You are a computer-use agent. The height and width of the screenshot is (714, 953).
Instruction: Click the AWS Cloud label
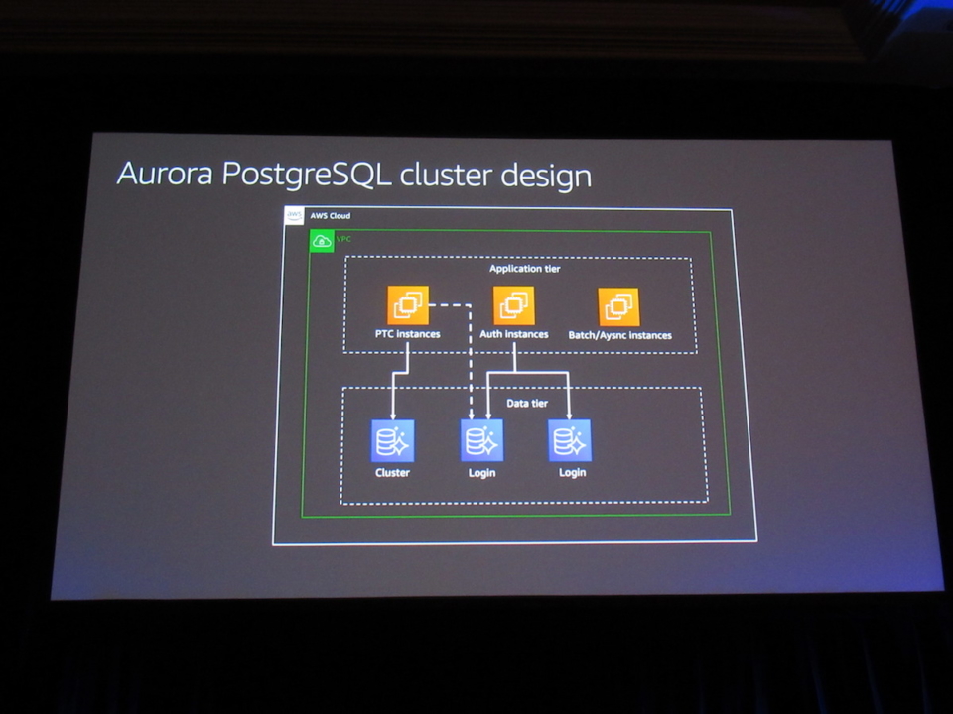[x=330, y=216]
